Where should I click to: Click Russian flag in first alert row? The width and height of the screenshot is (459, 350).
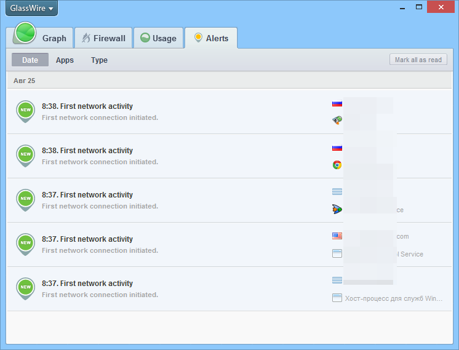pyautogui.click(x=337, y=103)
